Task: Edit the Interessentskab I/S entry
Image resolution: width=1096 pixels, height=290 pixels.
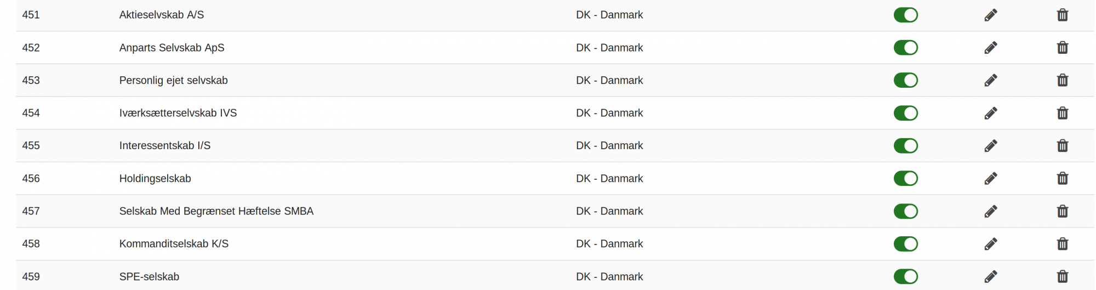Action: (x=990, y=145)
